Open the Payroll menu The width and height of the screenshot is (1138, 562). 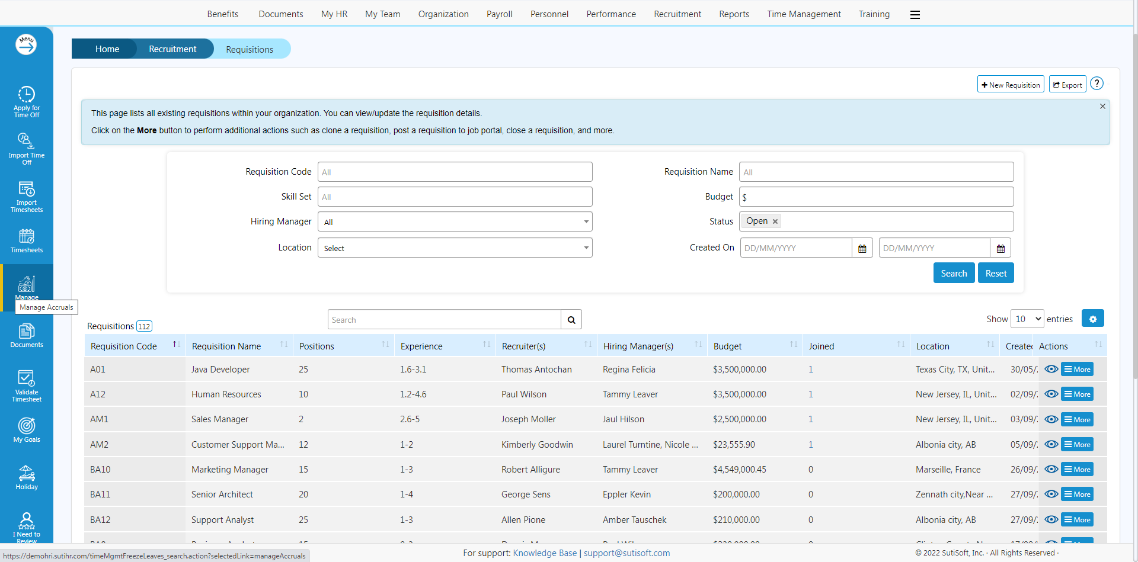499,14
